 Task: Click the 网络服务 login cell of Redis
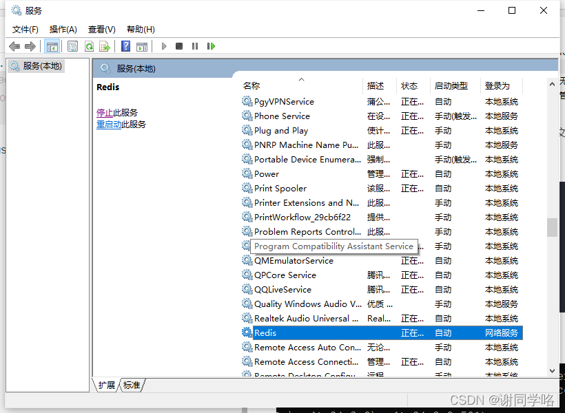coord(501,332)
